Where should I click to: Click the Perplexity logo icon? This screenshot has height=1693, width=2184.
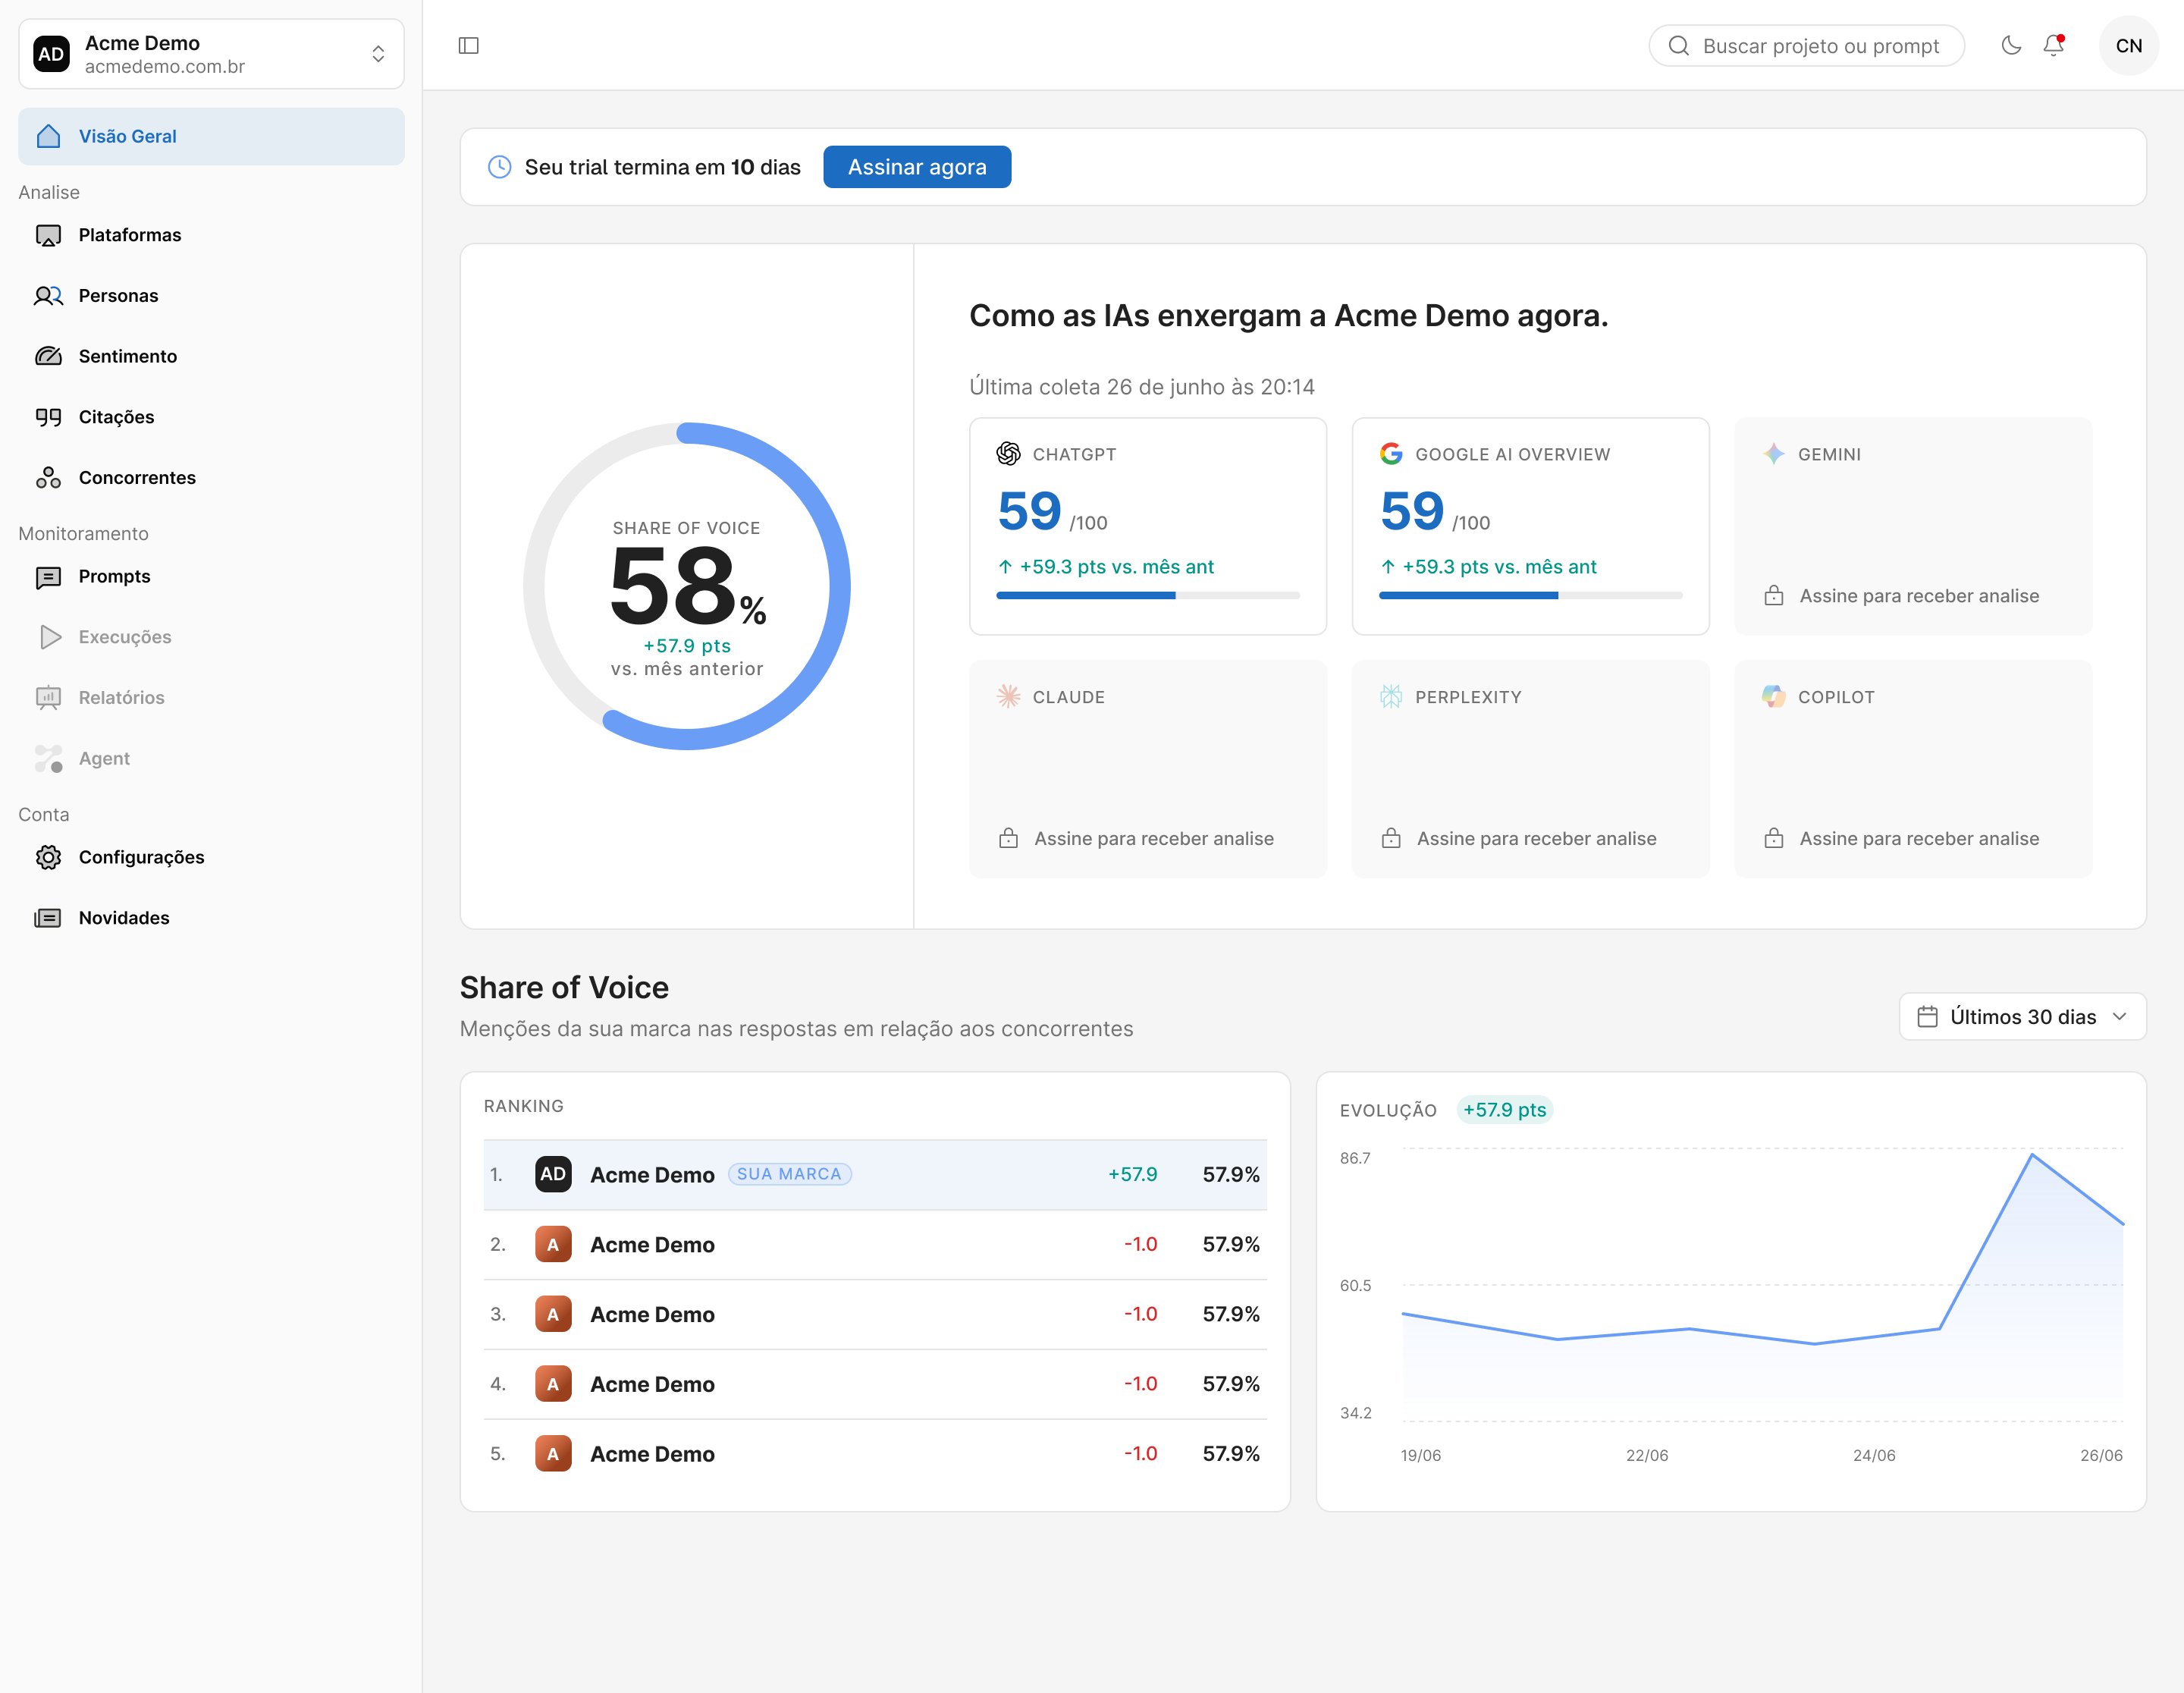coord(1391,697)
